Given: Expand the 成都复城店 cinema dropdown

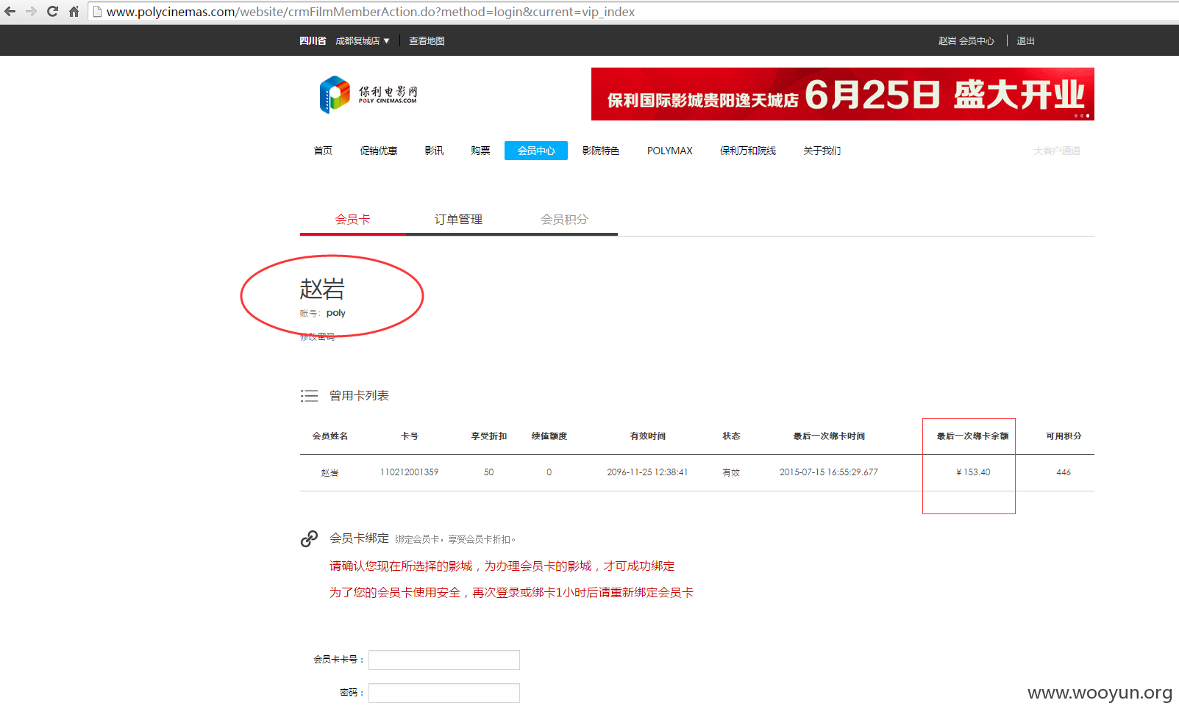Looking at the screenshot, I should click(362, 41).
